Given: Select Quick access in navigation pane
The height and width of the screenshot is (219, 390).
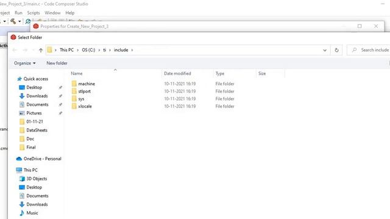Looking at the screenshot, I should point(35,78).
